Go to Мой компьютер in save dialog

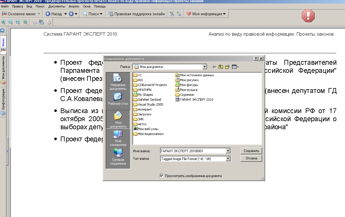click(x=118, y=138)
